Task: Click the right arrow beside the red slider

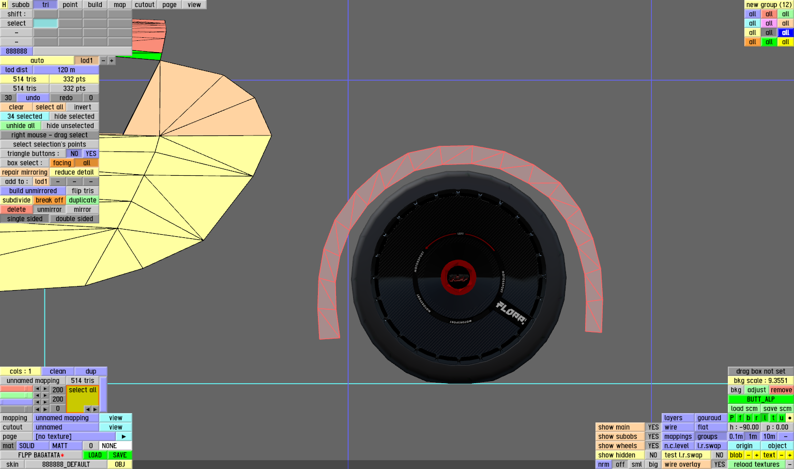Action: (45, 389)
